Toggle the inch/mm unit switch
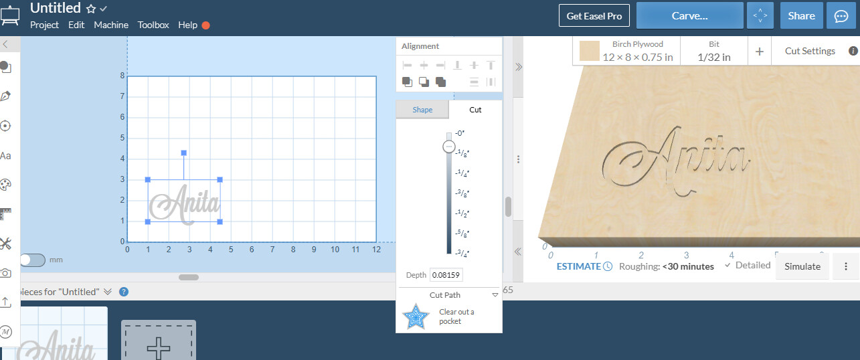The image size is (860, 360). tap(31, 260)
